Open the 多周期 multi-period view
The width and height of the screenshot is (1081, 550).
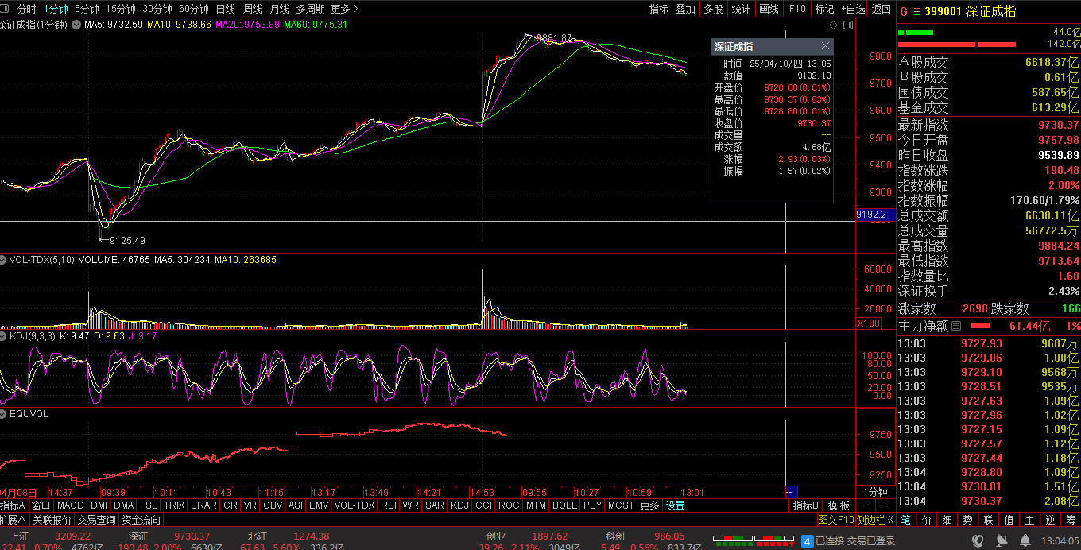pos(310,9)
